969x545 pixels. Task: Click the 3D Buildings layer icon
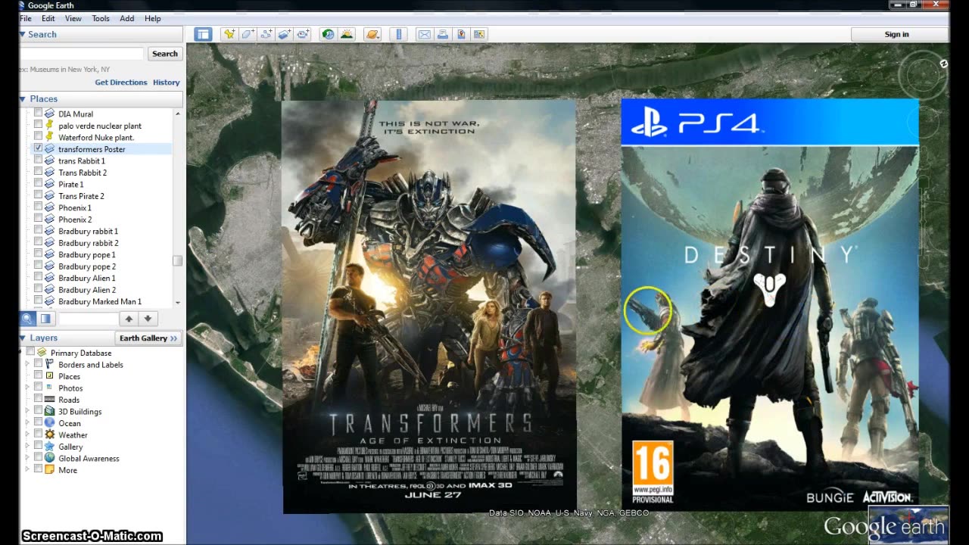[50, 411]
